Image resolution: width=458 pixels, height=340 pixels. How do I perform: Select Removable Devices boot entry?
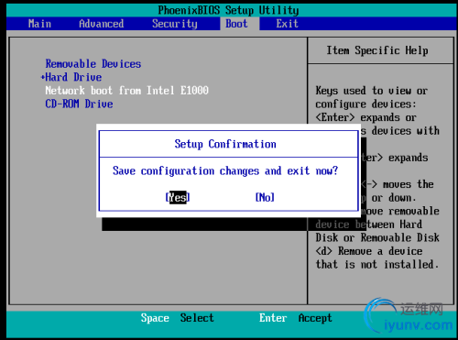coord(93,64)
